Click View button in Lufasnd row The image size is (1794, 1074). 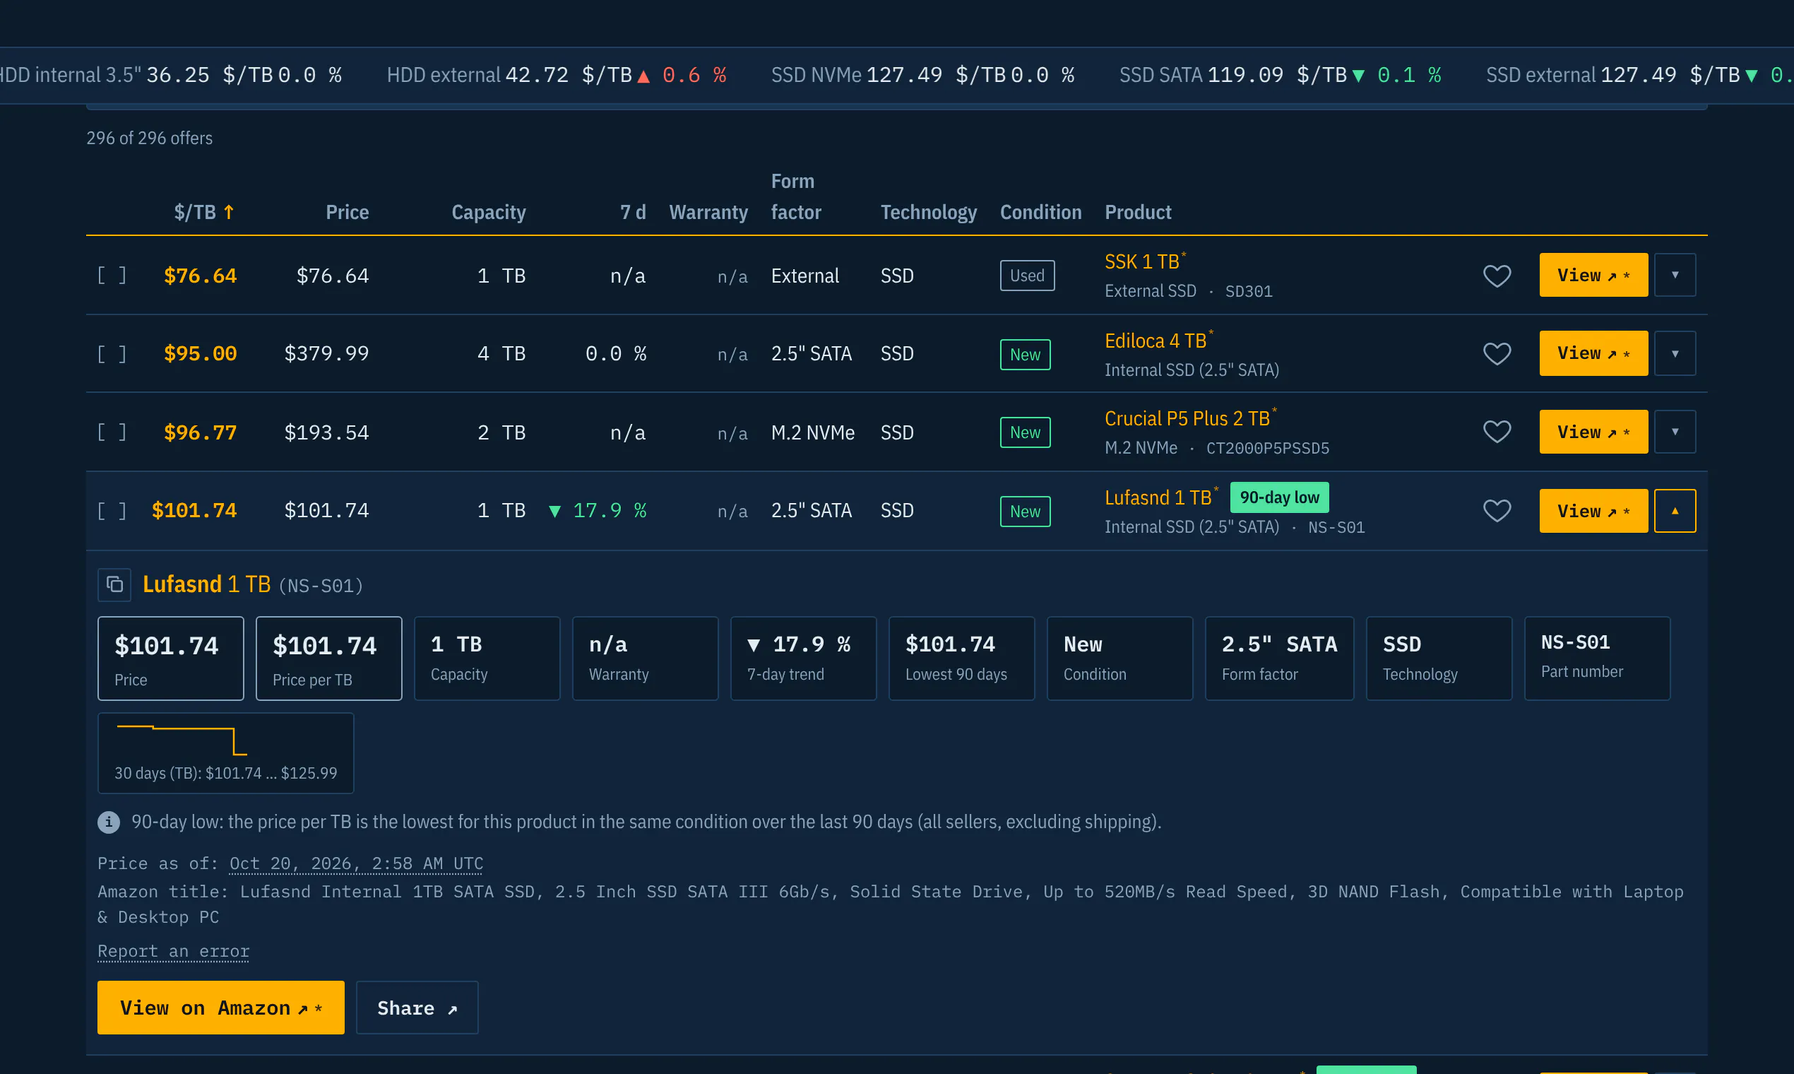coord(1593,511)
